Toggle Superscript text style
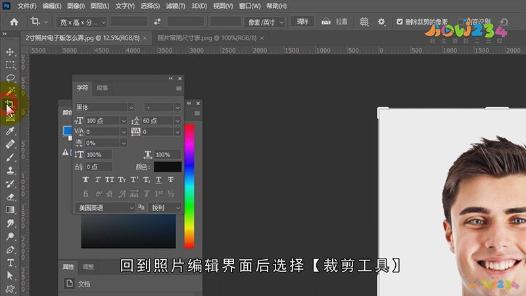 point(134,180)
